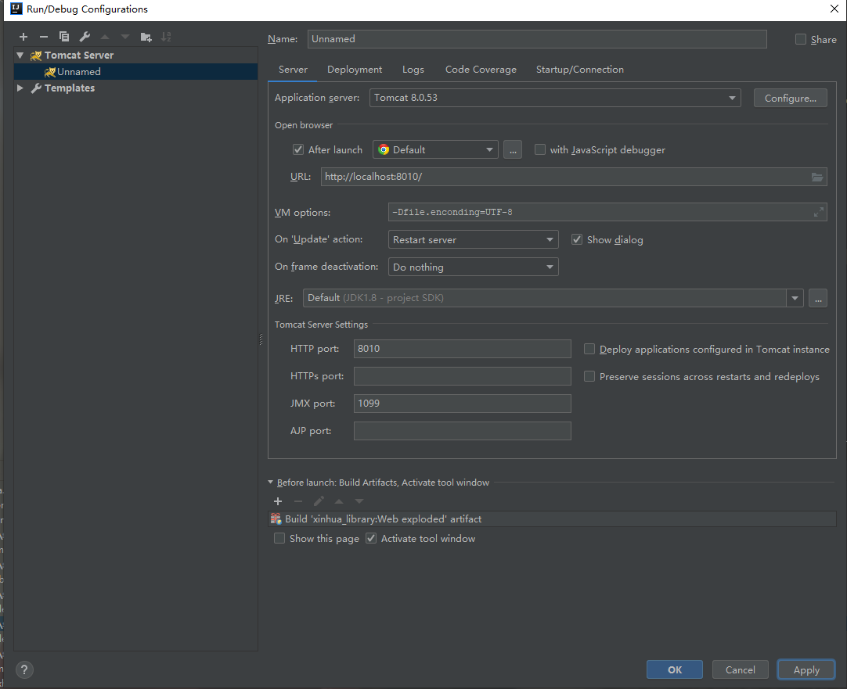Open JRE dropdown arrow
This screenshot has width=847, height=689.
point(795,298)
